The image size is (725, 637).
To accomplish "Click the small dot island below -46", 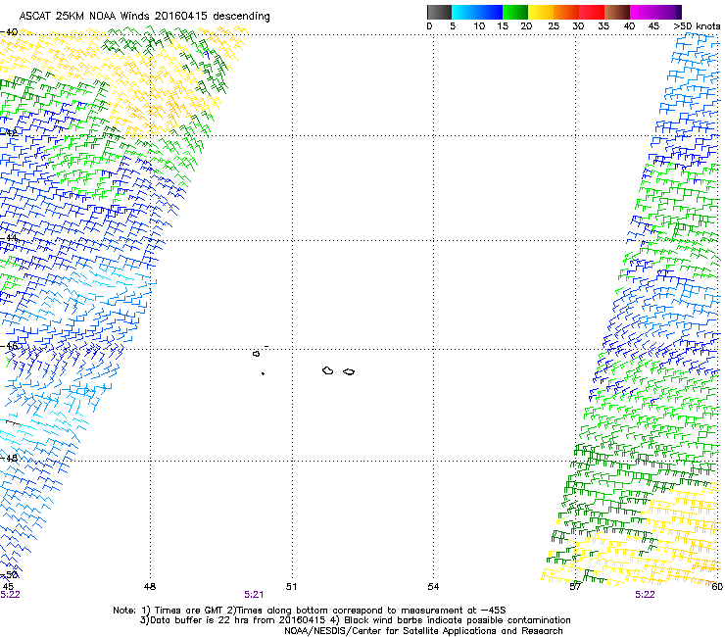I will 263,373.
